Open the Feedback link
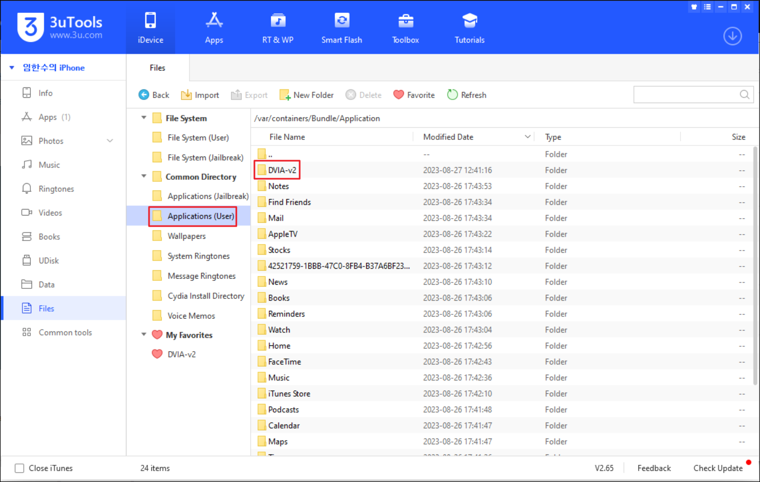Screen dimensions: 760x482 click(x=654, y=468)
